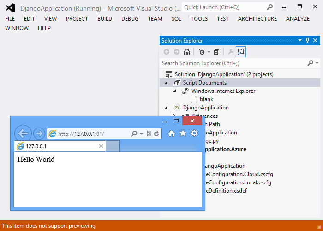Click the IE Refresh icon
Image resolution: width=323 pixels, height=231 pixels.
156,134
